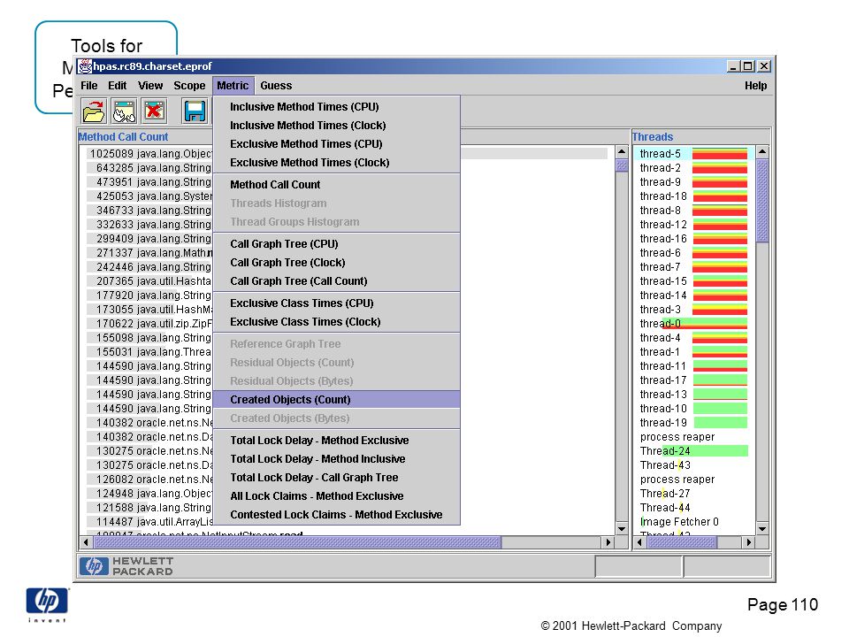Open the Scope menu
The width and height of the screenshot is (849, 637).
(x=189, y=86)
